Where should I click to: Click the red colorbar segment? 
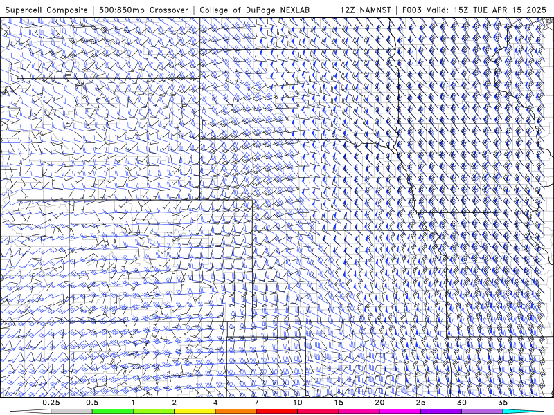[x=276, y=412]
